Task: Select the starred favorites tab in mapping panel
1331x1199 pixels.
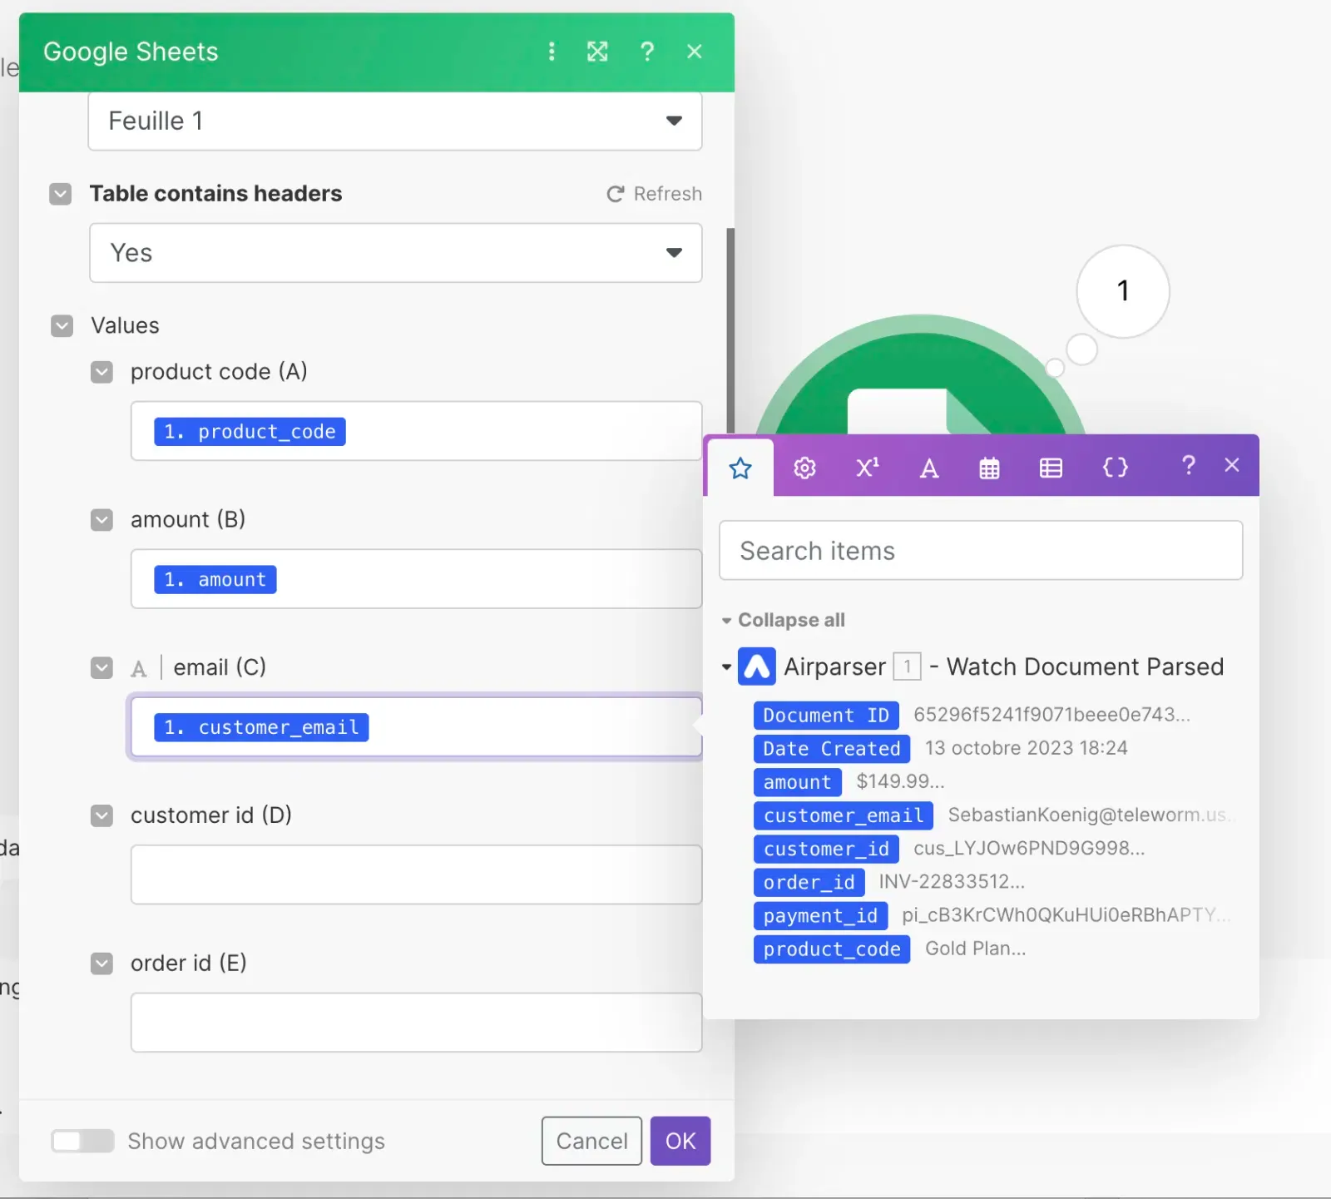Action: coord(740,468)
